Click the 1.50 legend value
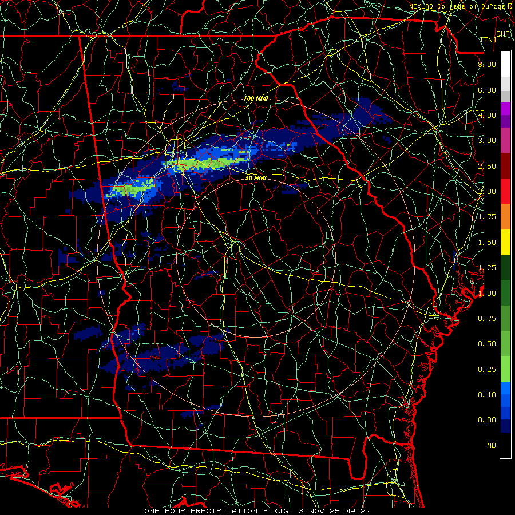The image size is (515, 515). click(x=487, y=243)
